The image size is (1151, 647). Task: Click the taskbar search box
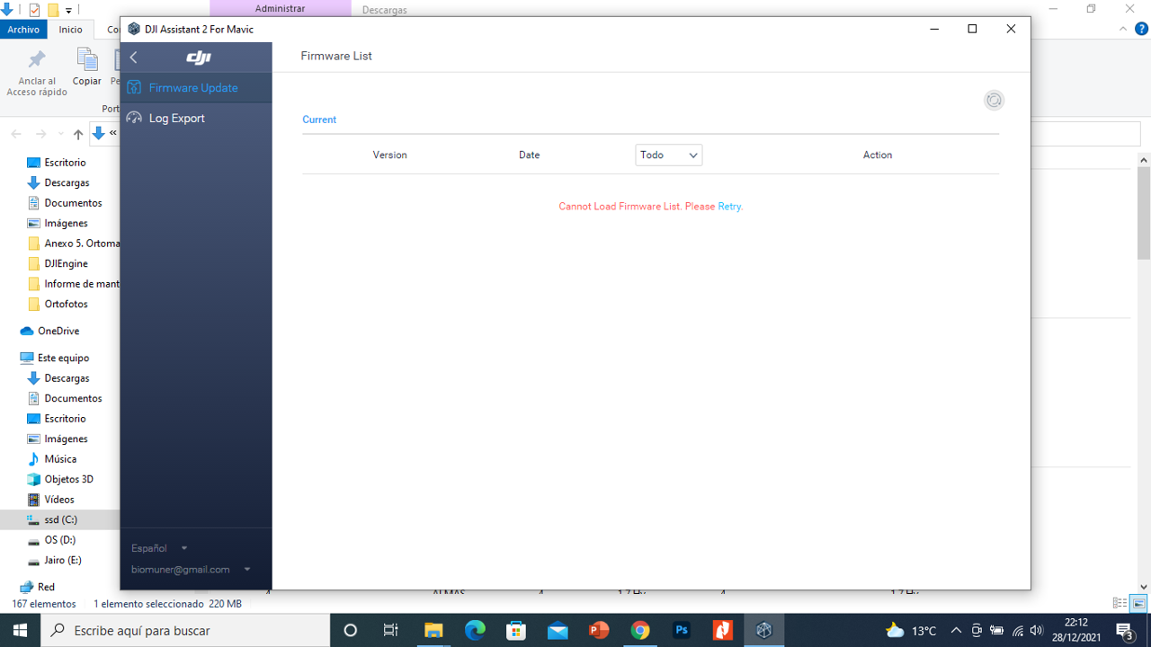click(x=185, y=630)
